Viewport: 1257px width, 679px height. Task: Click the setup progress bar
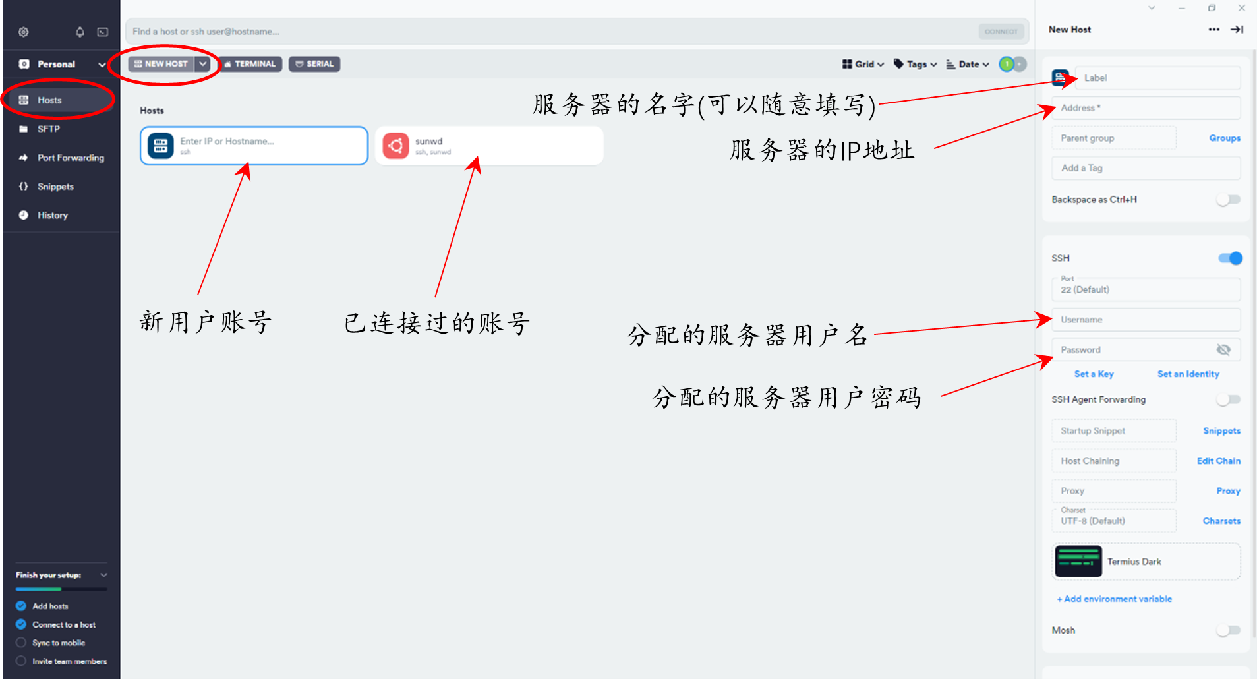click(61, 589)
